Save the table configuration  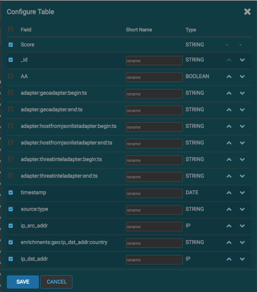[23, 282]
